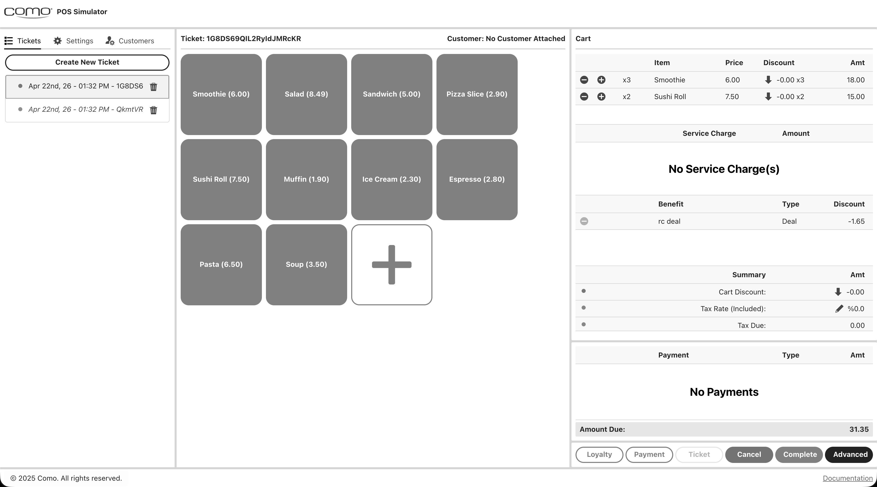Click the Tickets list icon
877x487 pixels.
(x=9, y=41)
